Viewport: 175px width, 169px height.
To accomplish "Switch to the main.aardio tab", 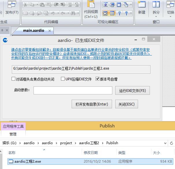I will tap(33, 30).
